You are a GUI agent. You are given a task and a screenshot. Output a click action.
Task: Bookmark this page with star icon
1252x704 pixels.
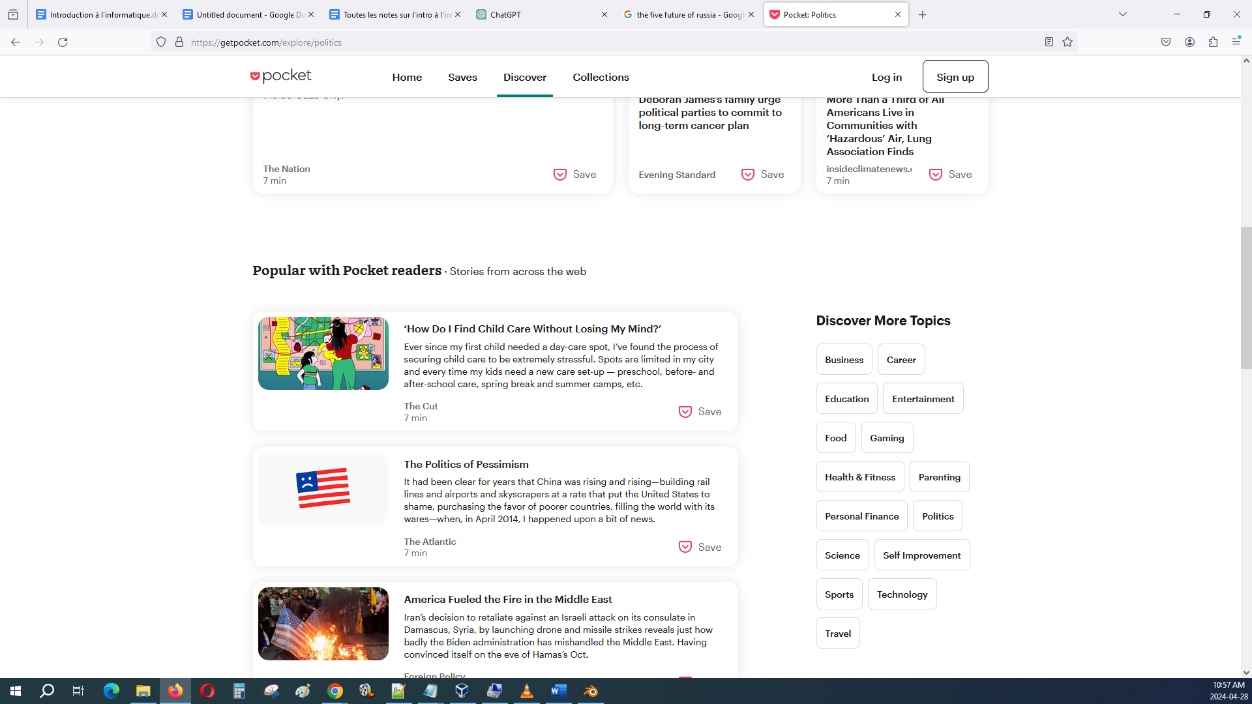click(x=1067, y=42)
